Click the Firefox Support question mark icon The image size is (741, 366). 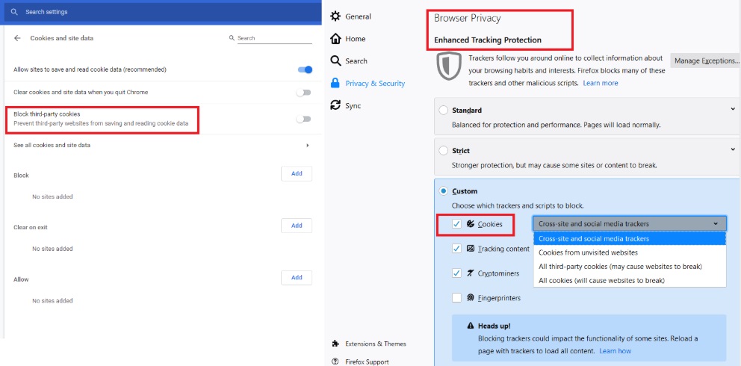pos(335,362)
